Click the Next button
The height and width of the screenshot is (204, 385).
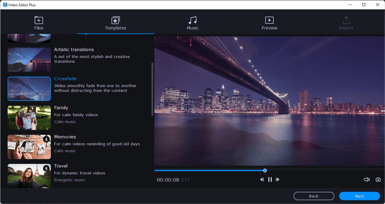click(x=359, y=196)
